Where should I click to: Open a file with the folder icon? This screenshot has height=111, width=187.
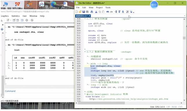pos(80,12)
